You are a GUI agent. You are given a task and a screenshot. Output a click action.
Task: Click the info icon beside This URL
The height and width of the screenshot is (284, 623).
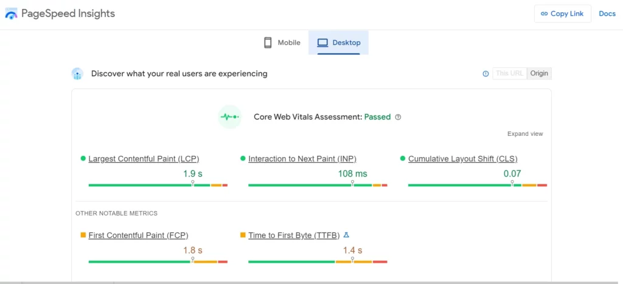(486, 73)
